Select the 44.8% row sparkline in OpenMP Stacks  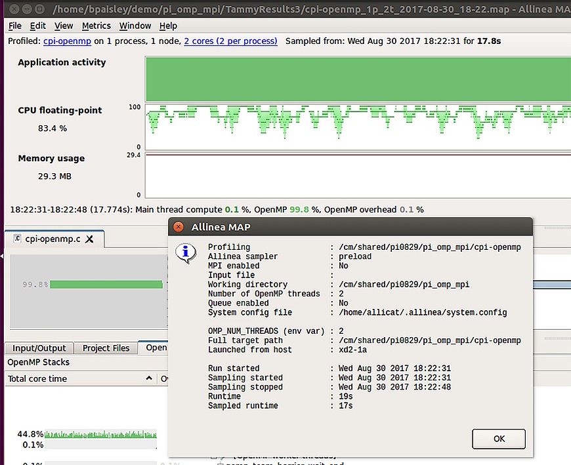click(x=100, y=434)
